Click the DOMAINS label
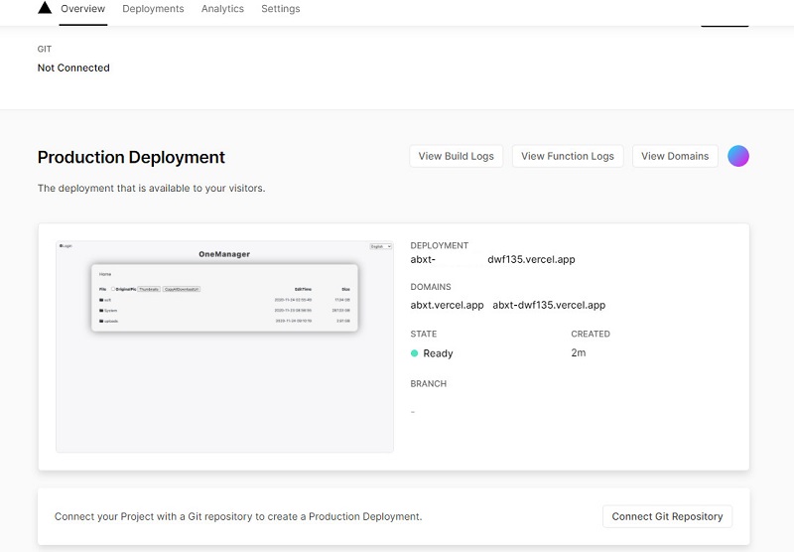The height and width of the screenshot is (552, 794). coord(431,287)
